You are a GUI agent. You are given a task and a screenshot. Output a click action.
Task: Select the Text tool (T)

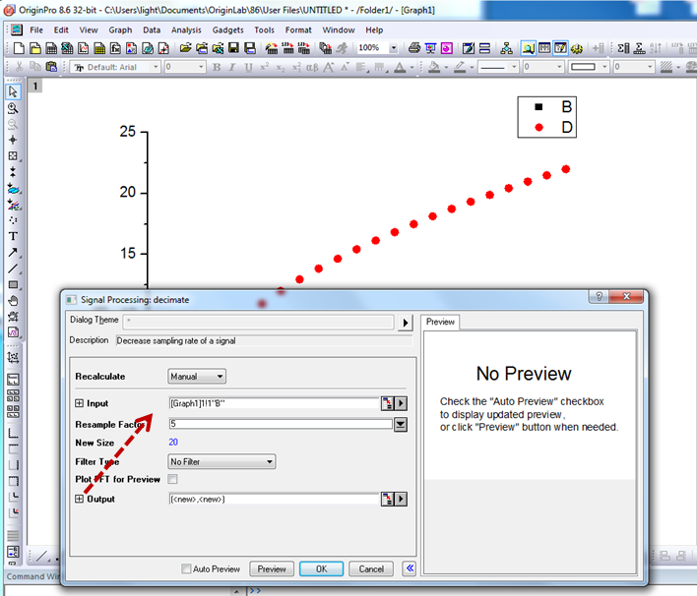click(13, 236)
